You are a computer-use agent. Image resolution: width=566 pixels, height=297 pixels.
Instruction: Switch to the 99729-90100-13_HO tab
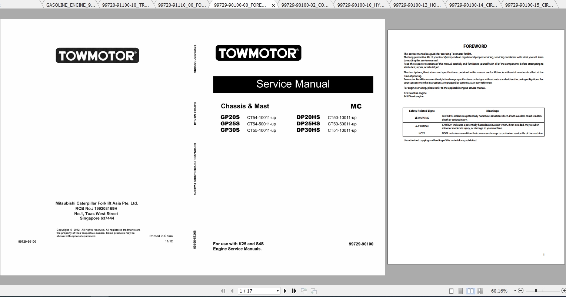[416, 5]
